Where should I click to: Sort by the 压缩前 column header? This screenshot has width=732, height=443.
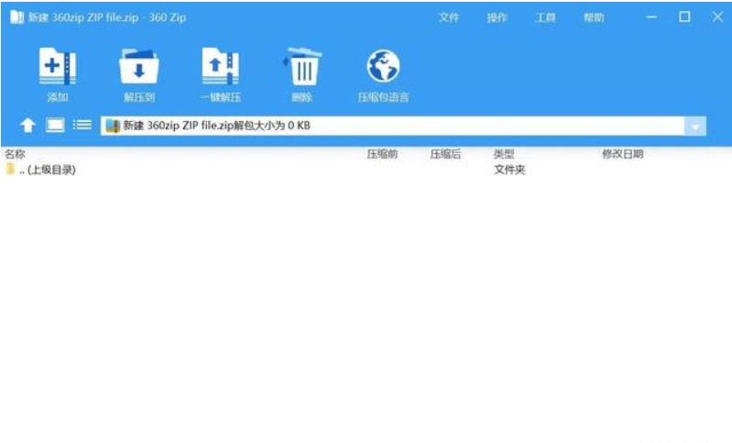tap(382, 154)
